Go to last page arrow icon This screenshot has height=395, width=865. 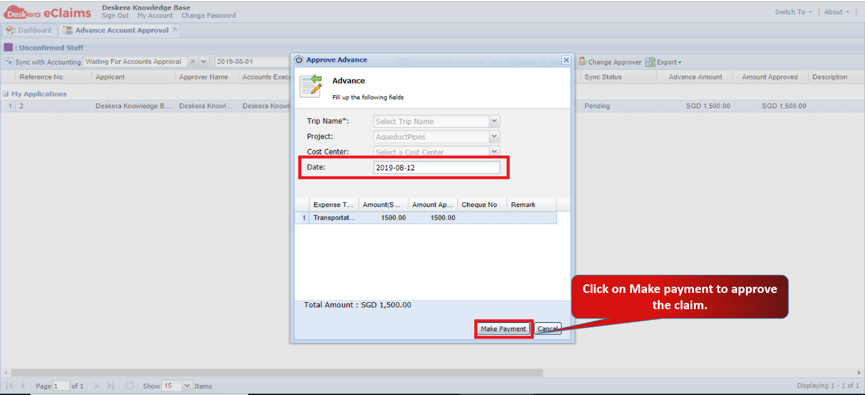pos(111,386)
